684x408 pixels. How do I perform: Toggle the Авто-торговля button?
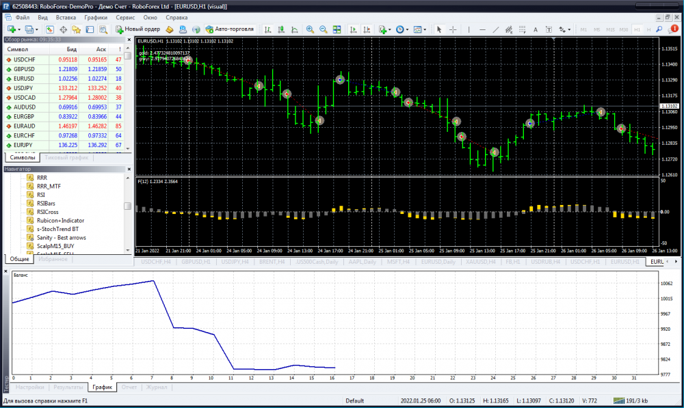pyautogui.click(x=229, y=29)
